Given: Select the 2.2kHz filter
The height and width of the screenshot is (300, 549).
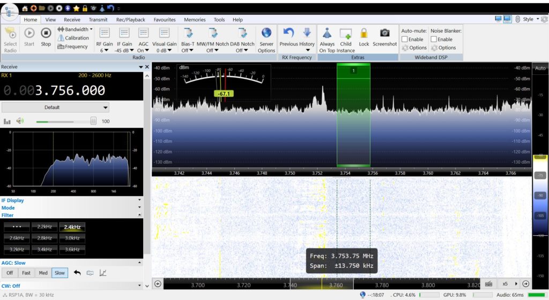Looking at the screenshot, I should pyautogui.click(x=44, y=227).
